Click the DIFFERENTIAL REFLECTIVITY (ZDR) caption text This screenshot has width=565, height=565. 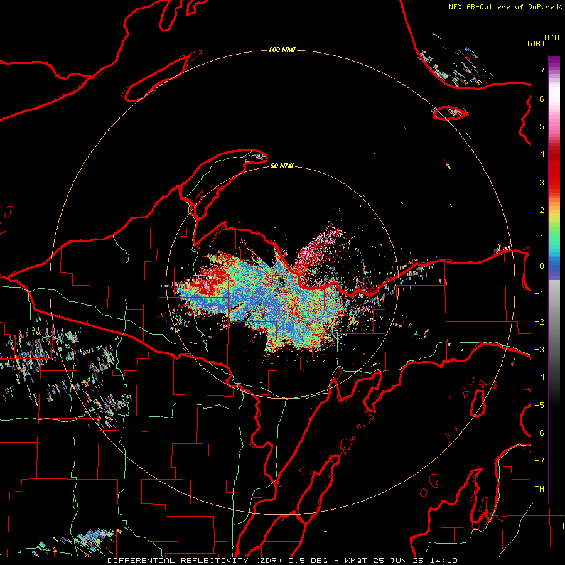(x=195, y=561)
